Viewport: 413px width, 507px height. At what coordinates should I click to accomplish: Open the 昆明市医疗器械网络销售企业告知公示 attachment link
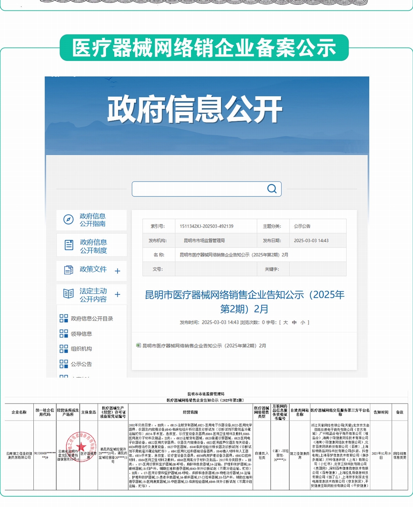point(204,346)
